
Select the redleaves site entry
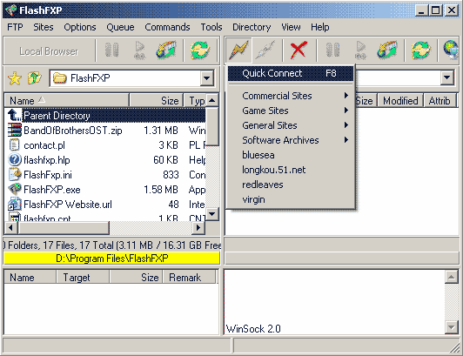tap(291, 185)
